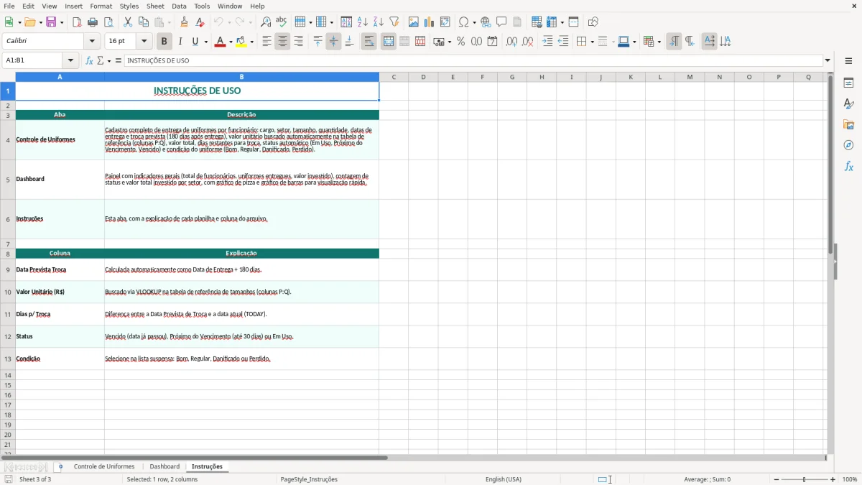The image size is (862, 485).
Task: Click row 9 header
Action: pos(8,270)
